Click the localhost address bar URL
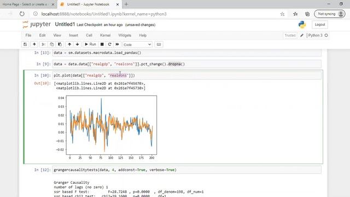The image size is (350, 197). 104,14
